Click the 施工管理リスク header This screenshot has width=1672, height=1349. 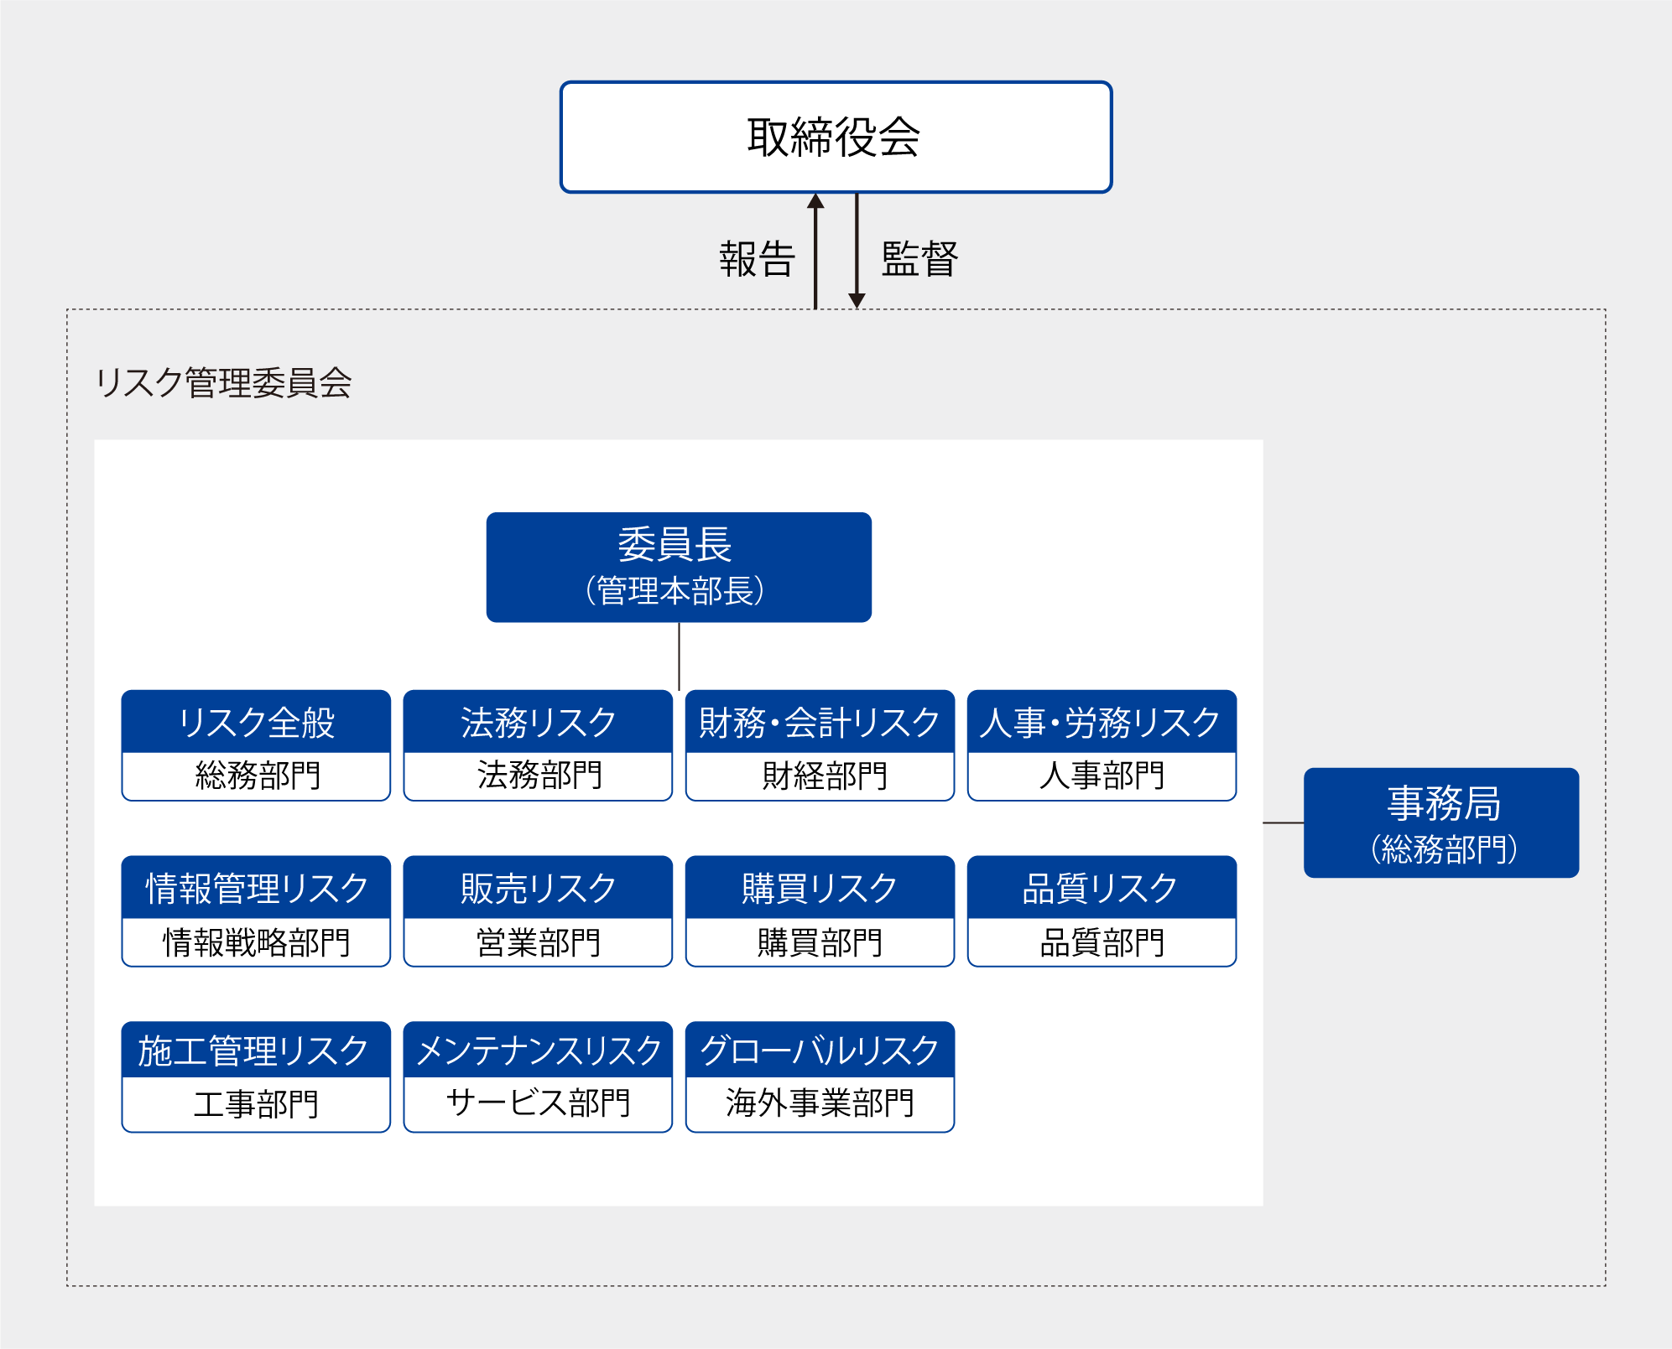click(256, 1051)
